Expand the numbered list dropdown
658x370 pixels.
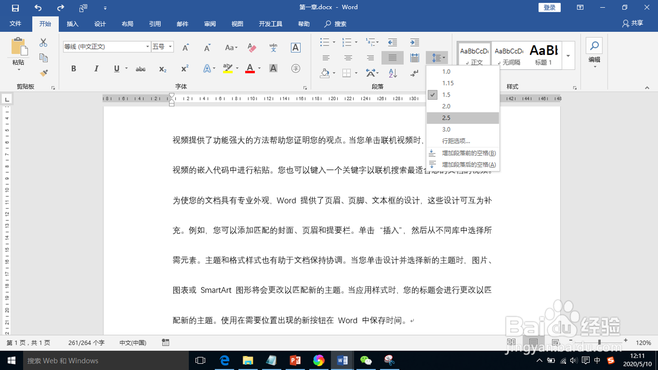[x=356, y=42]
